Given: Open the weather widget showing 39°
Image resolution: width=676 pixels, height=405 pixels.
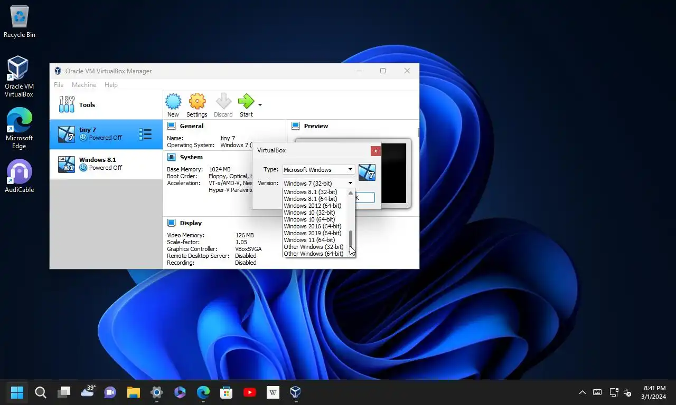Looking at the screenshot, I should [87, 391].
